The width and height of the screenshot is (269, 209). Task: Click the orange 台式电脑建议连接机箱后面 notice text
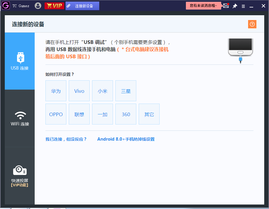pos(107,53)
